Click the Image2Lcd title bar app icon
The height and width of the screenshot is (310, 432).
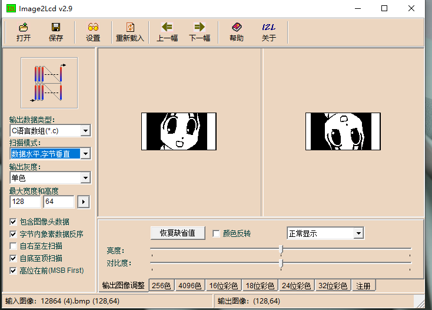(x=11, y=8)
